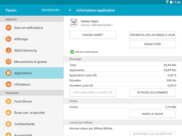Tap RECHERCHER to search settings
Screen dimensions: 182x136
pyautogui.click(x=50, y=10)
